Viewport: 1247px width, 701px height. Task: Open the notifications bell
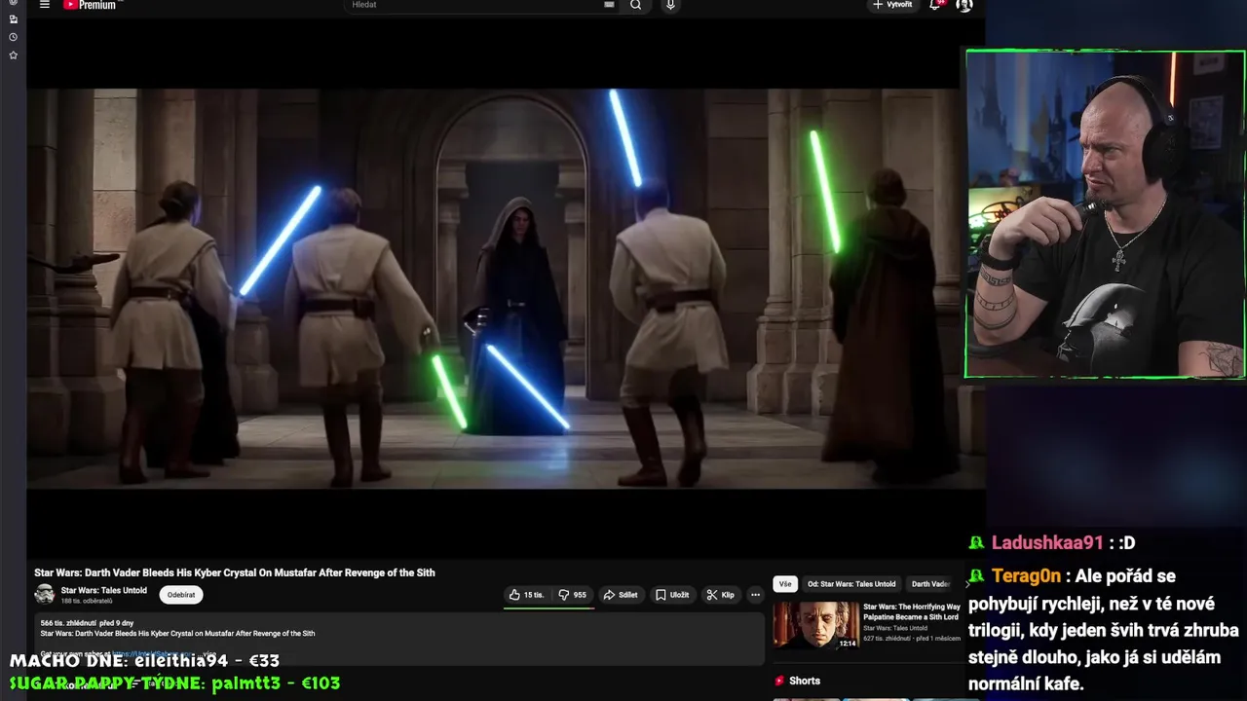pyautogui.click(x=935, y=5)
